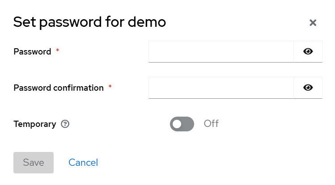335x185 pixels.
Task: Focus the Password input field
Action: point(221,51)
